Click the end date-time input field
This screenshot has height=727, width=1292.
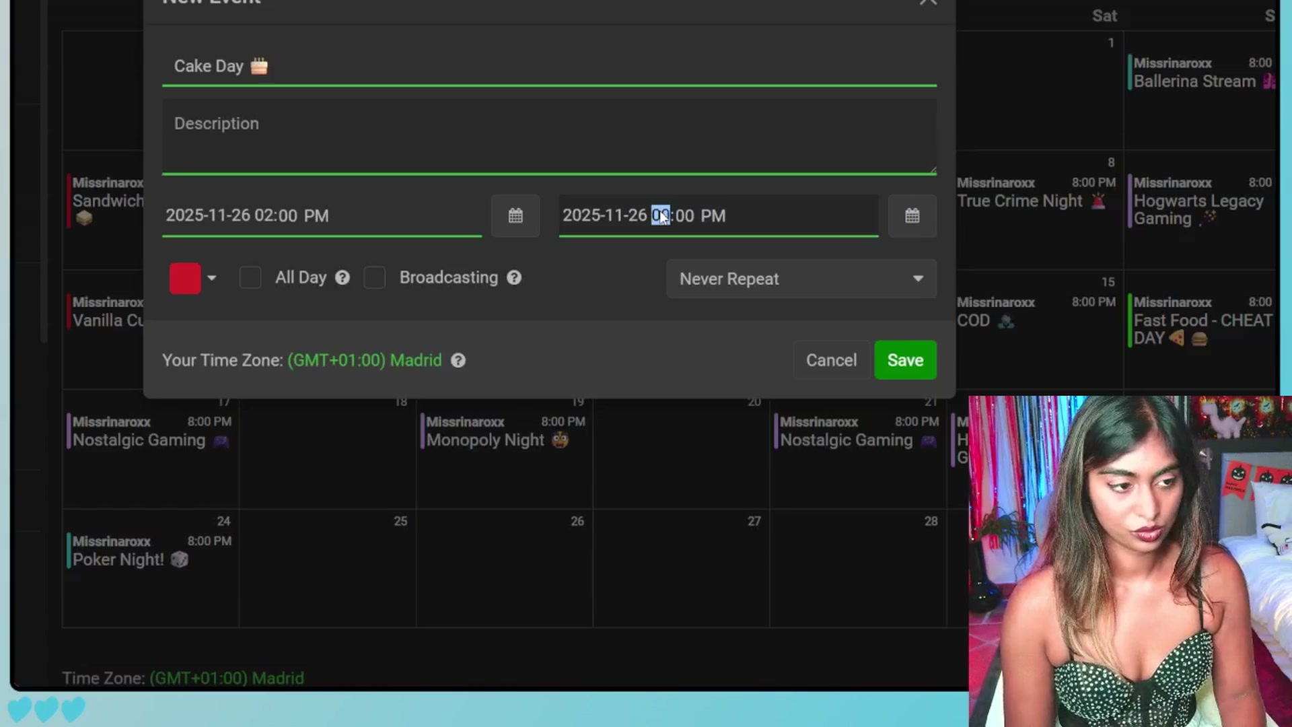[x=719, y=215]
